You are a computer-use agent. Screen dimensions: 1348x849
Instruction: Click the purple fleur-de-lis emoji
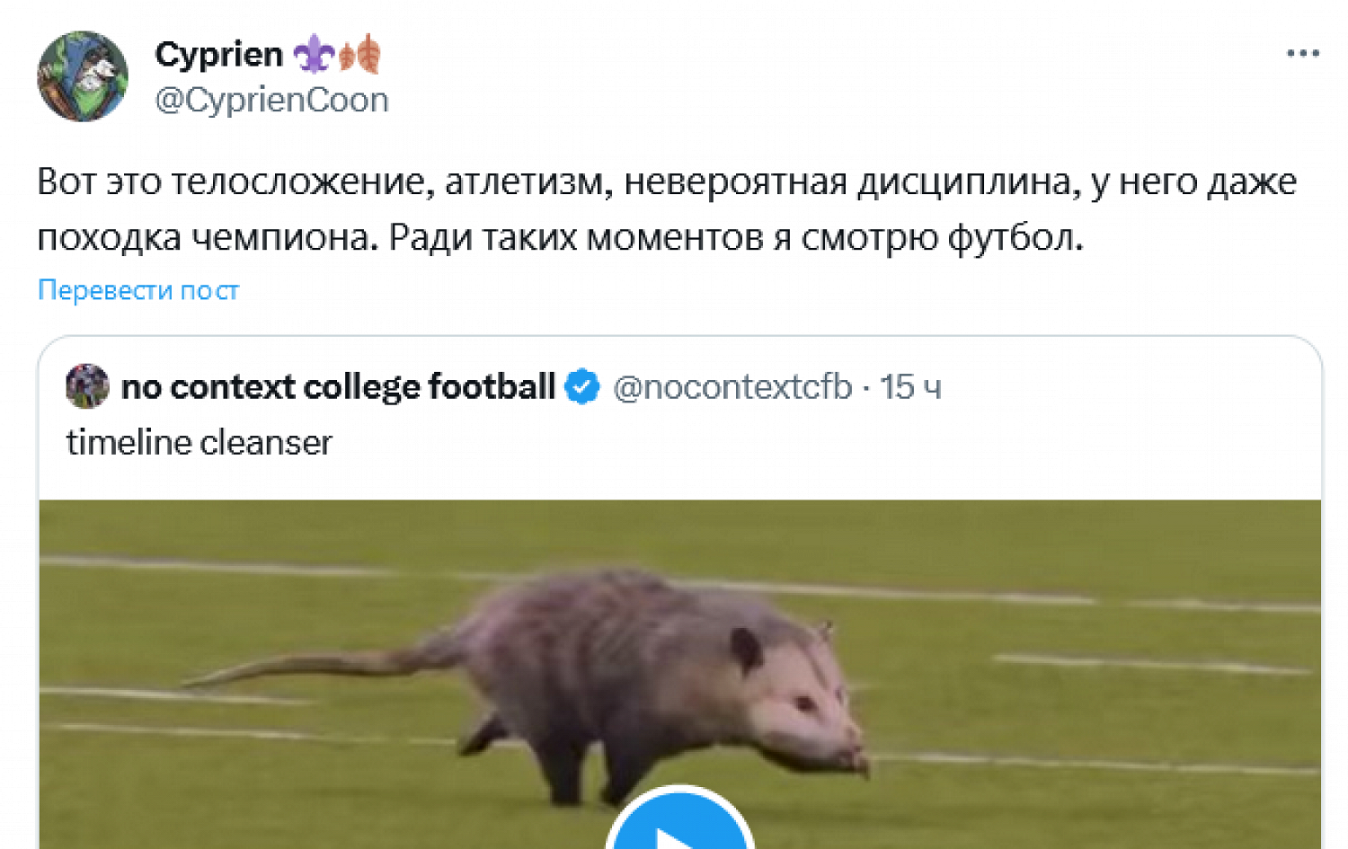314,55
